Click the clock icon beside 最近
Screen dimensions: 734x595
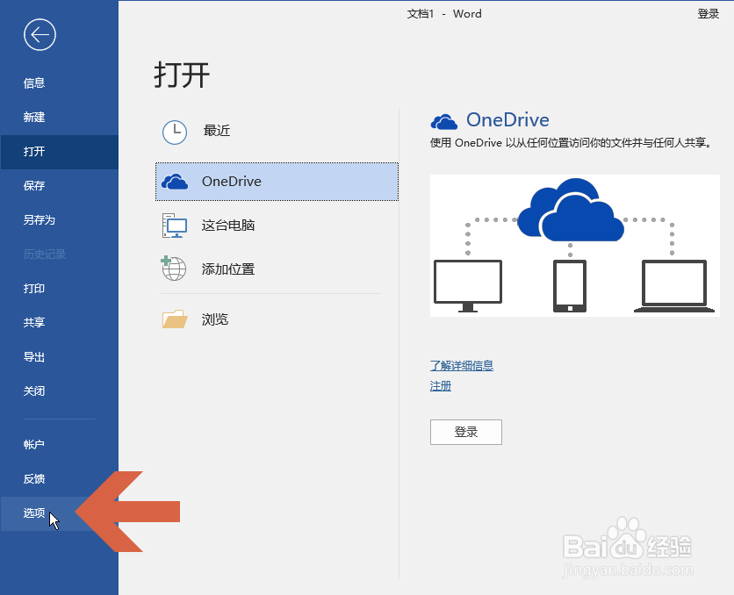click(x=175, y=133)
